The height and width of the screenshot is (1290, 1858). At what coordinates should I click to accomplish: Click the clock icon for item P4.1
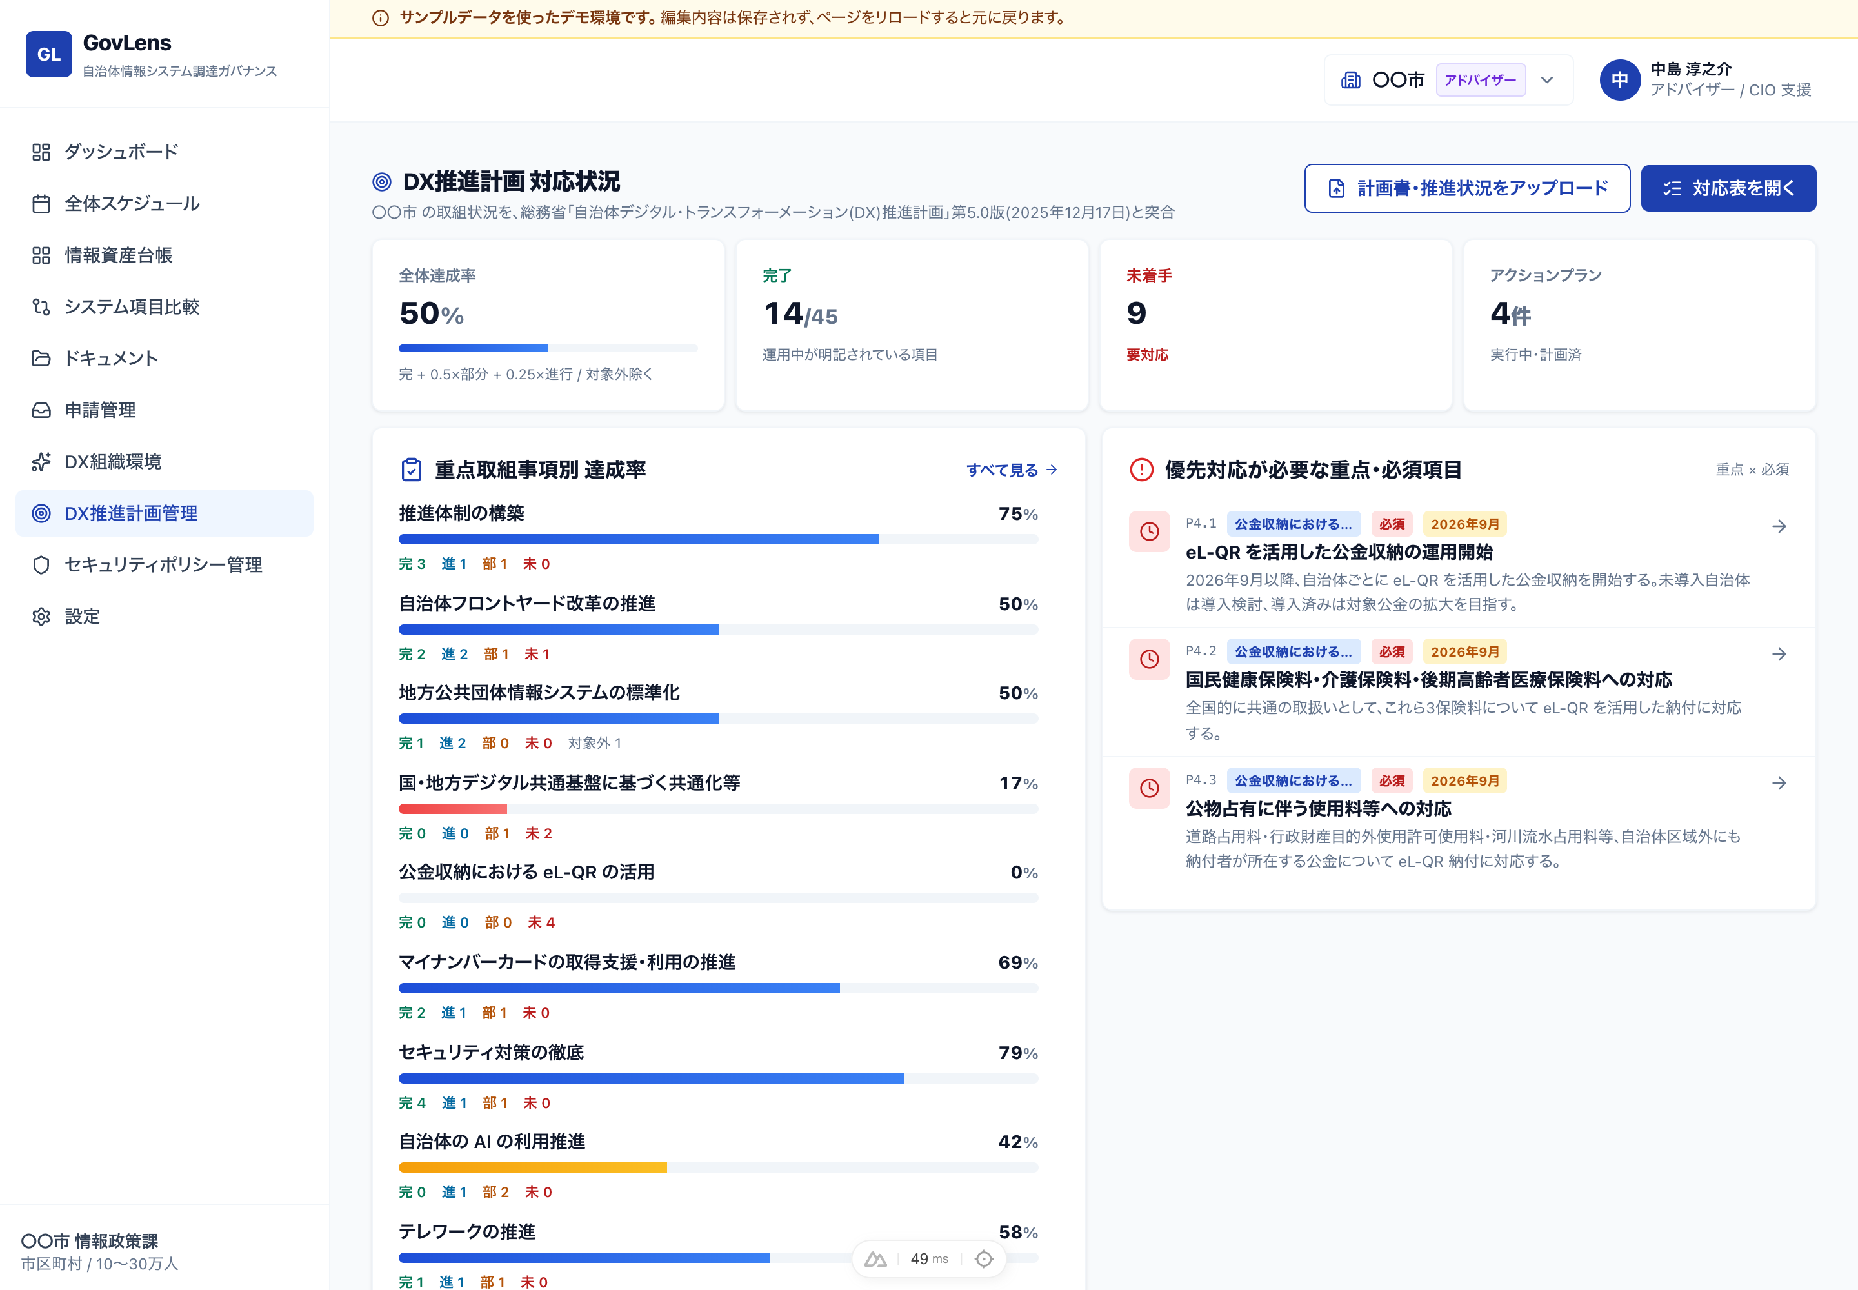[1150, 531]
